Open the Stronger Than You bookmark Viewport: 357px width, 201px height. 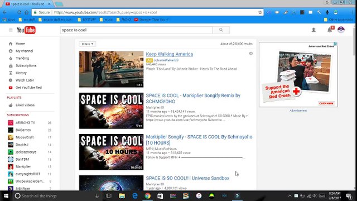(x=152, y=20)
